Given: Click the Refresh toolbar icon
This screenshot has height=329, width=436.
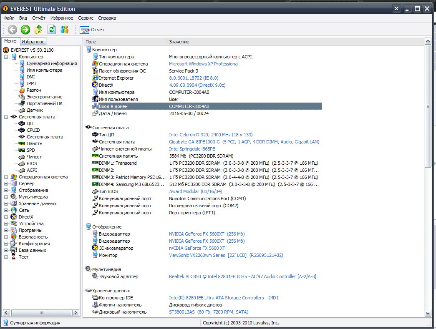Looking at the screenshot, I should coord(51,30).
